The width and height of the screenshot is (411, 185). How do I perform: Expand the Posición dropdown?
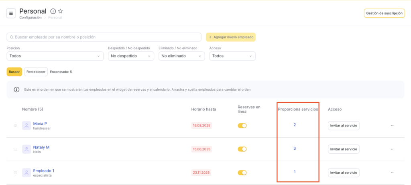point(55,56)
